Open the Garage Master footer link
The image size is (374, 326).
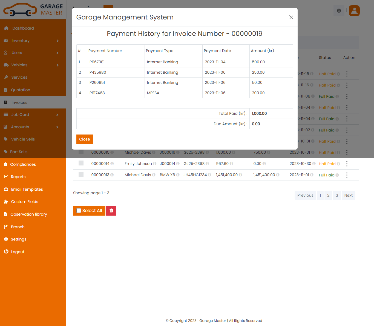point(212,321)
